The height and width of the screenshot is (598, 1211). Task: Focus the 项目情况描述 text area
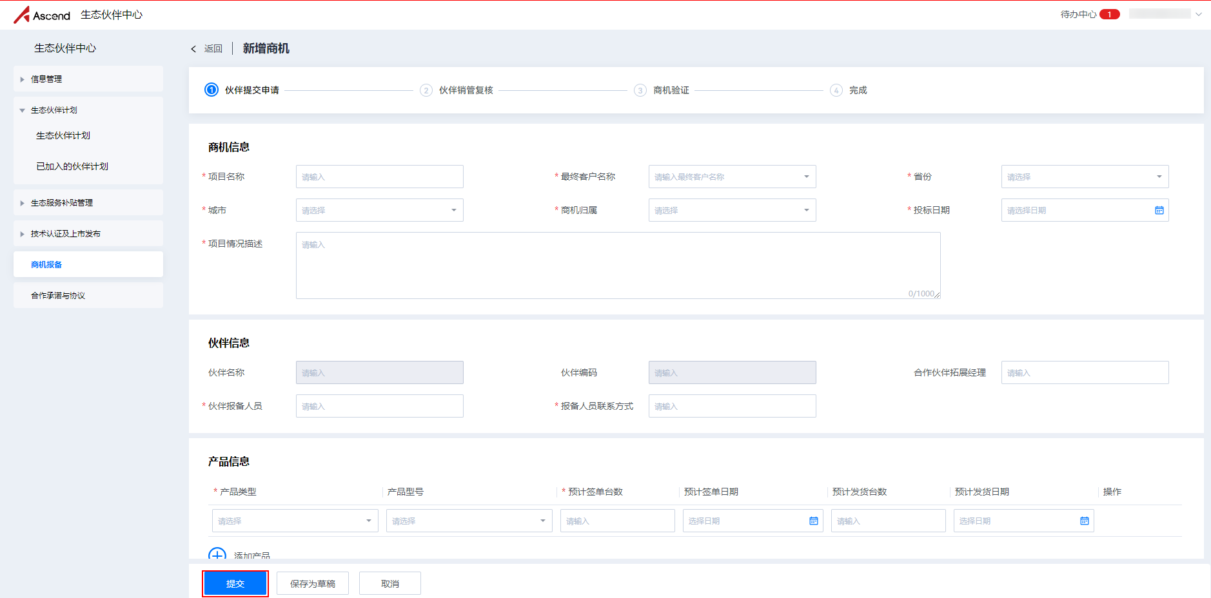pos(618,265)
